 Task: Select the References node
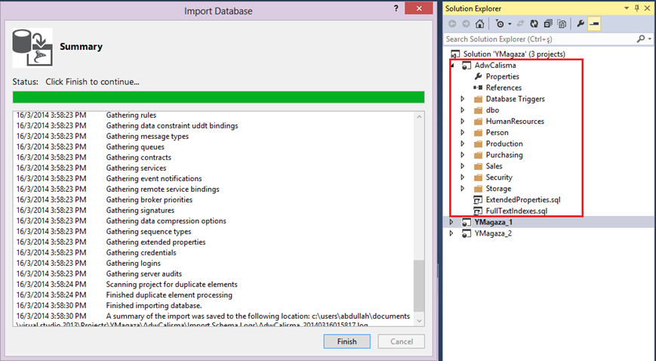click(x=504, y=88)
